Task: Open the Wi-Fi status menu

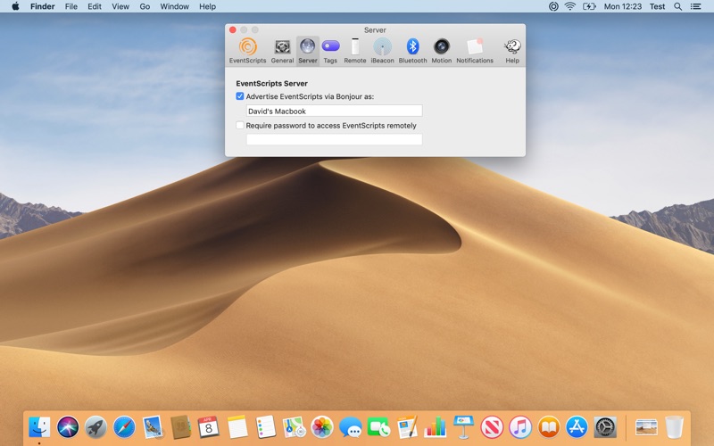Action: (x=569, y=6)
